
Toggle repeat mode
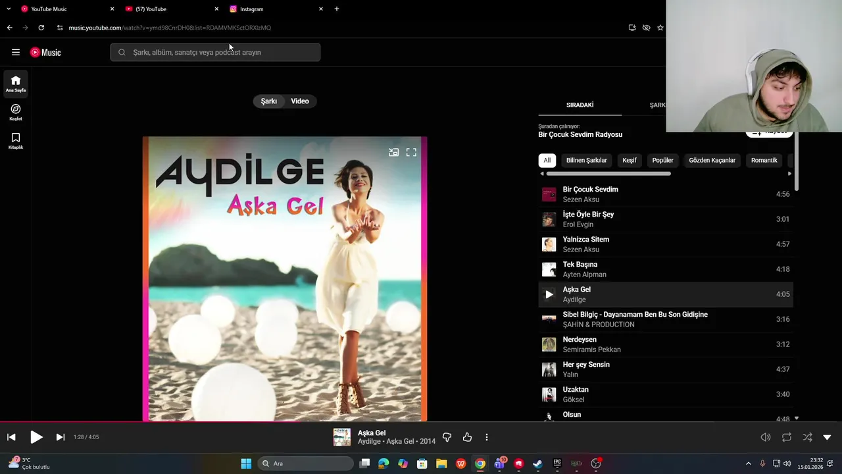point(787,437)
